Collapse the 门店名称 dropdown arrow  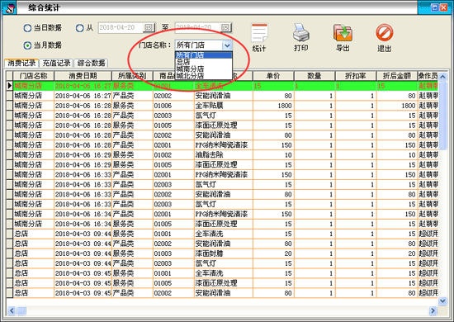(227, 45)
